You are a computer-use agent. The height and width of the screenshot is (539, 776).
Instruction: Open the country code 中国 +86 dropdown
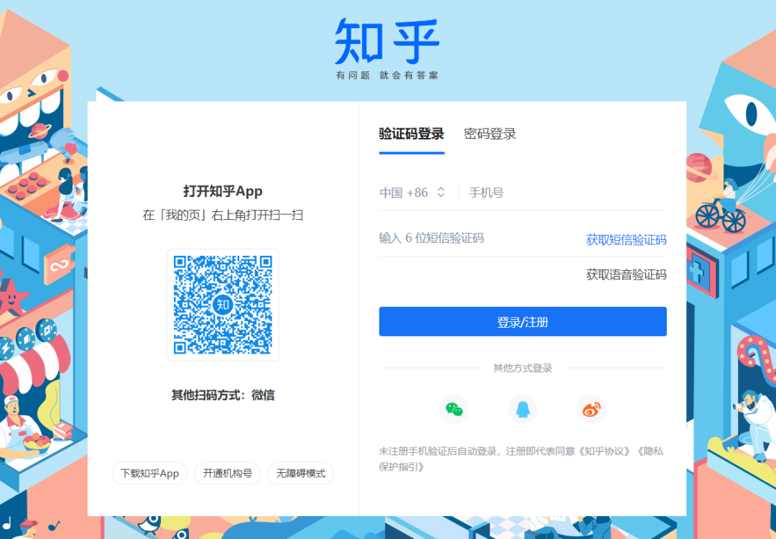click(x=412, y=193)
